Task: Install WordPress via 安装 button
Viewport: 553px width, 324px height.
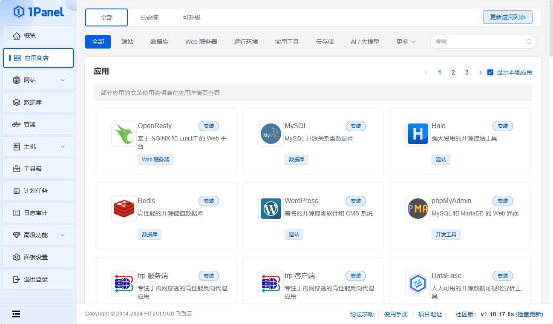Action: pos(356,201)
